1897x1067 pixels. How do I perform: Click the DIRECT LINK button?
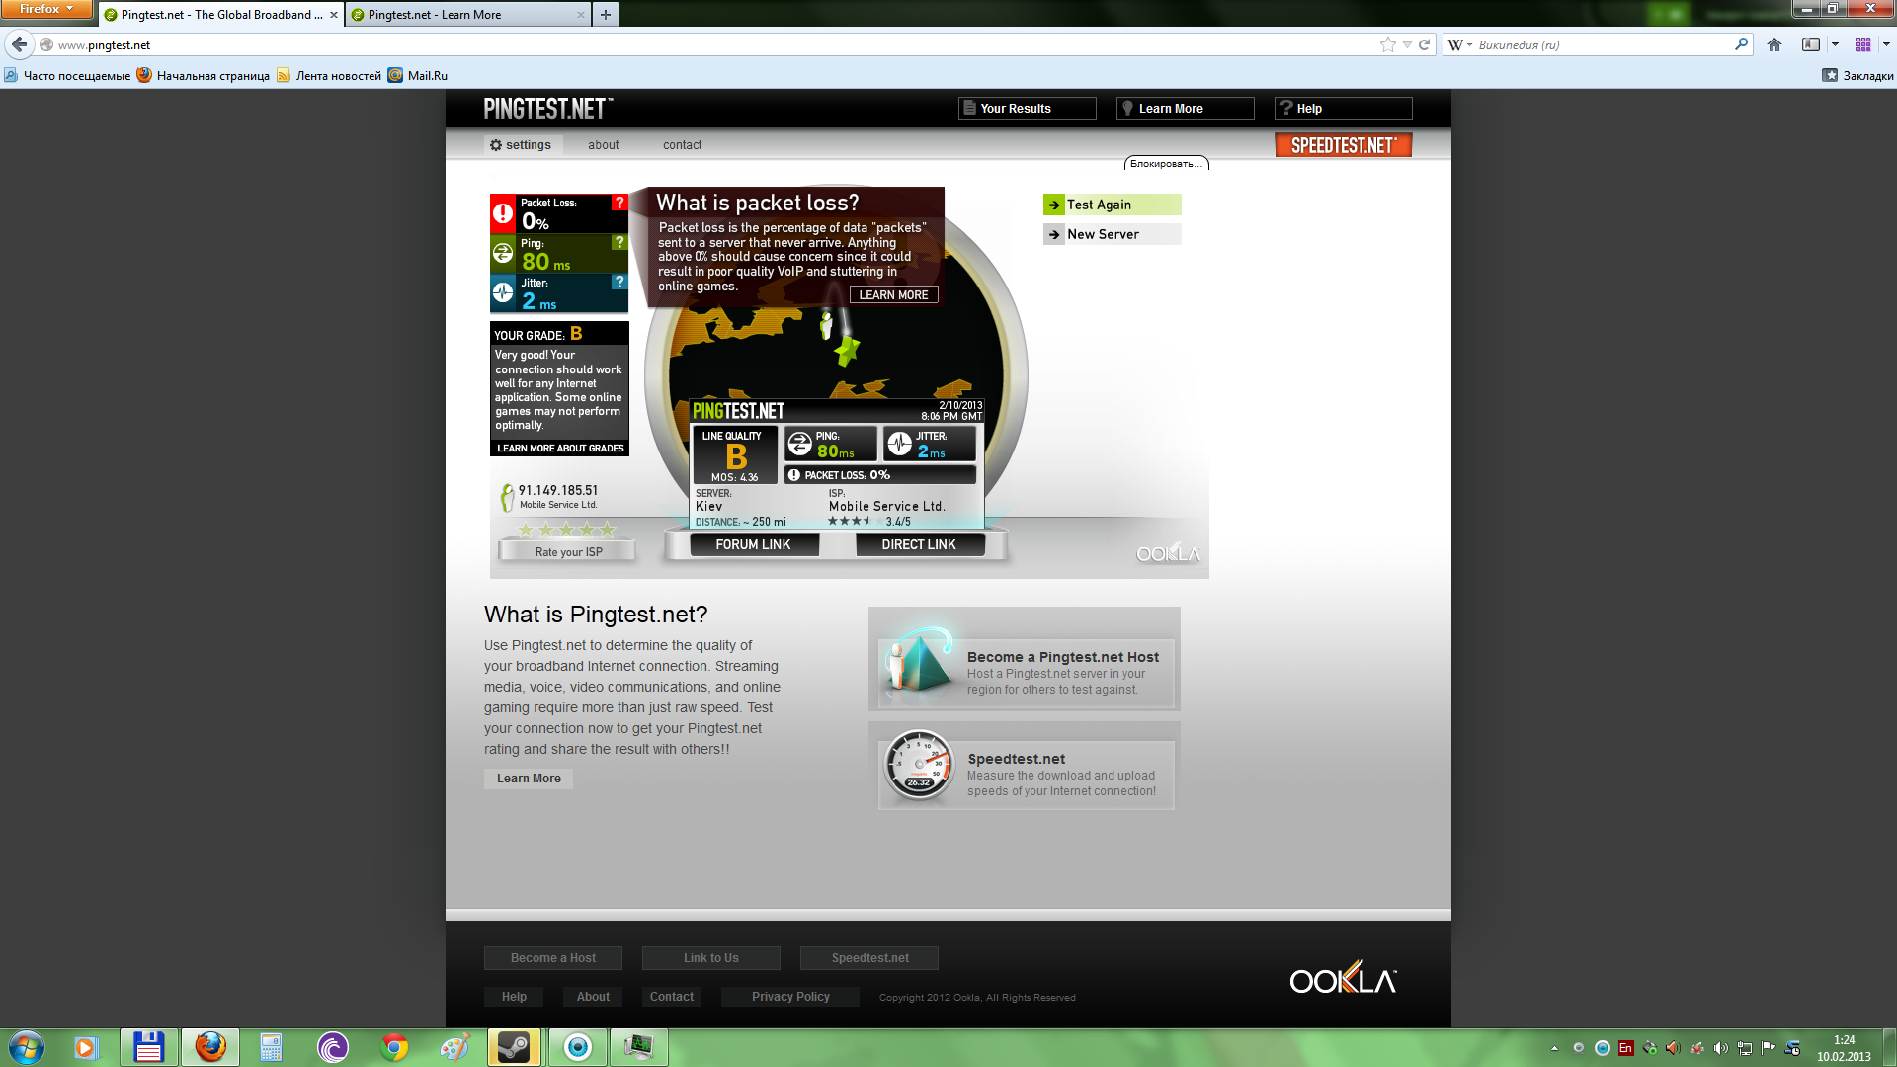(919, 545)
